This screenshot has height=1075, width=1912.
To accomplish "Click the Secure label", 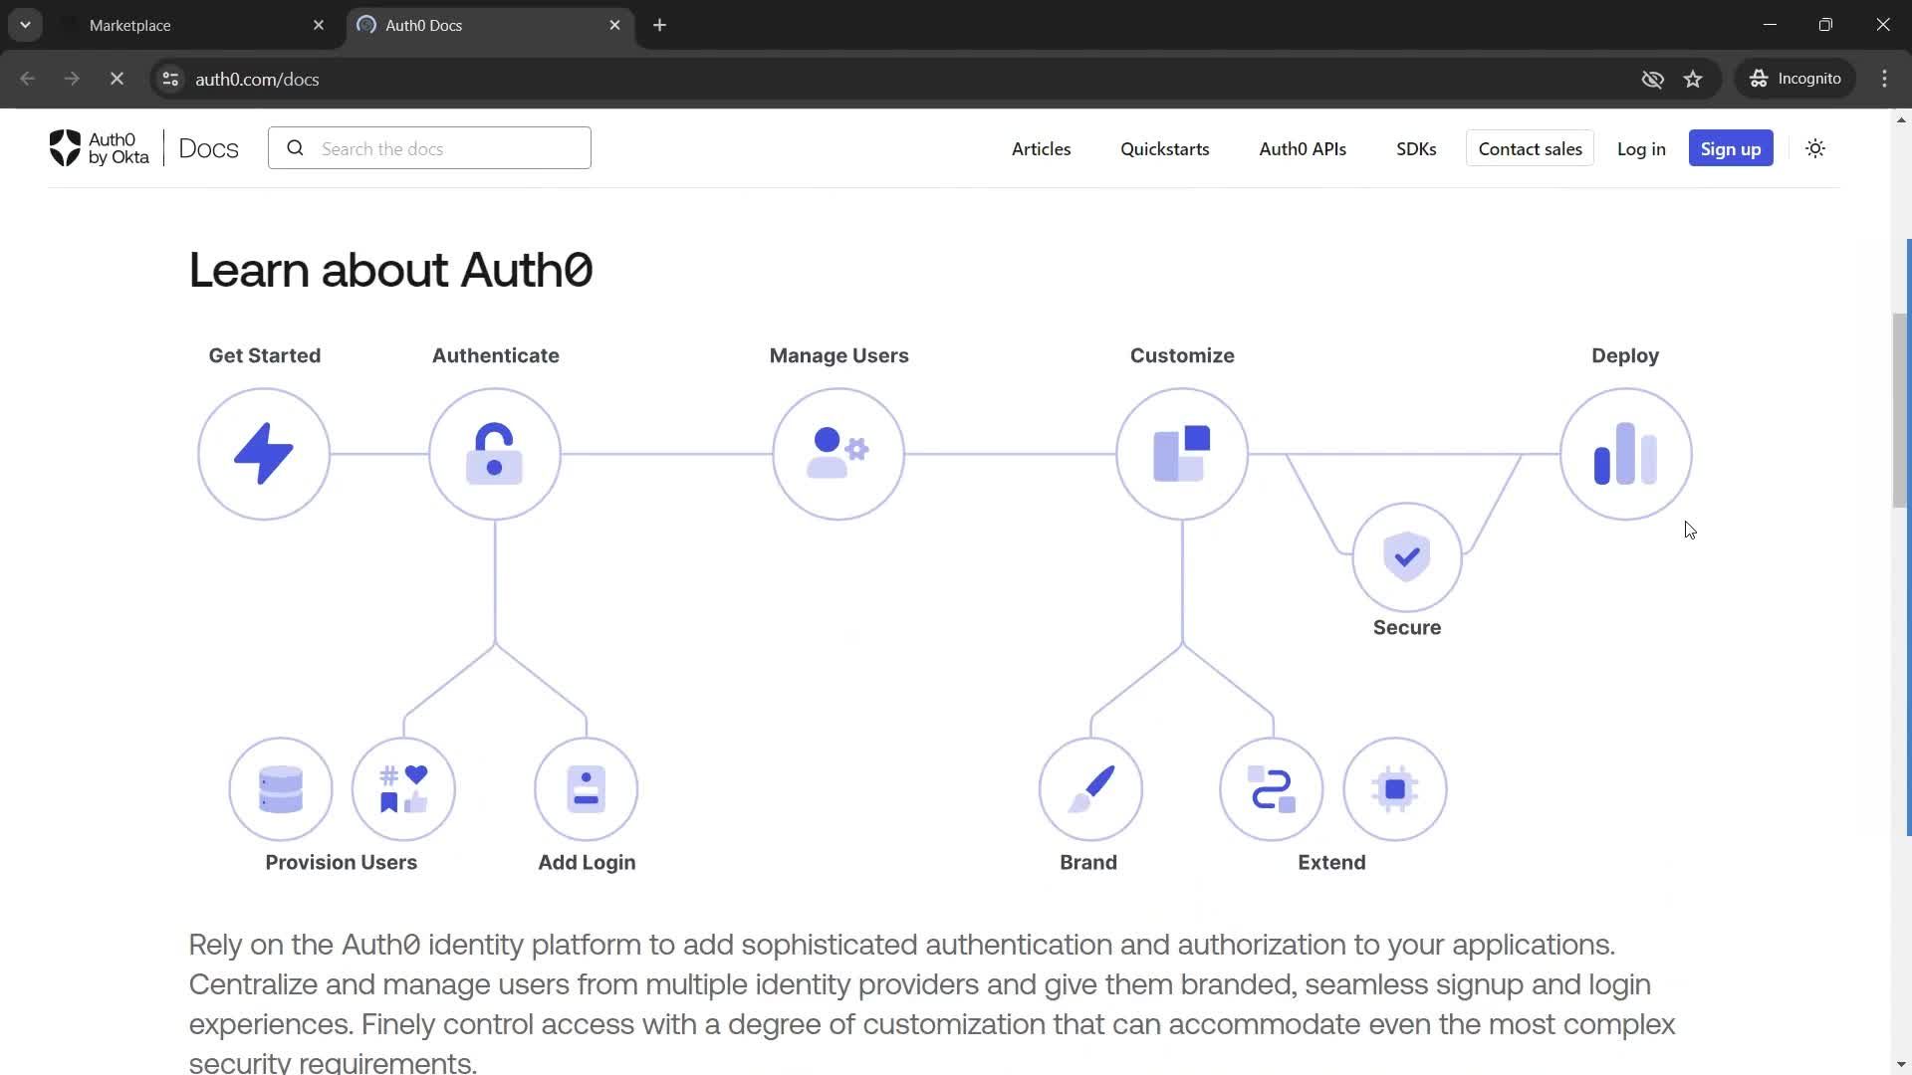I will pos(1407,627).
